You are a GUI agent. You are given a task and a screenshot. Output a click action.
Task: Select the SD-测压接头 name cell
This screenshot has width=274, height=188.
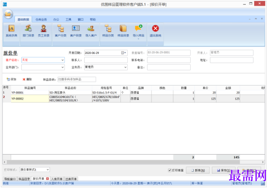click(x=71, y=93)
